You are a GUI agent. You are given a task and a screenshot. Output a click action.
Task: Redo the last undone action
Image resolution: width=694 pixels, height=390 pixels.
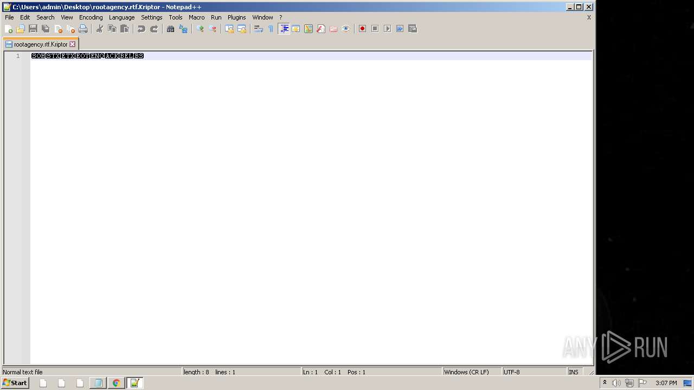(x=154, y=29)
